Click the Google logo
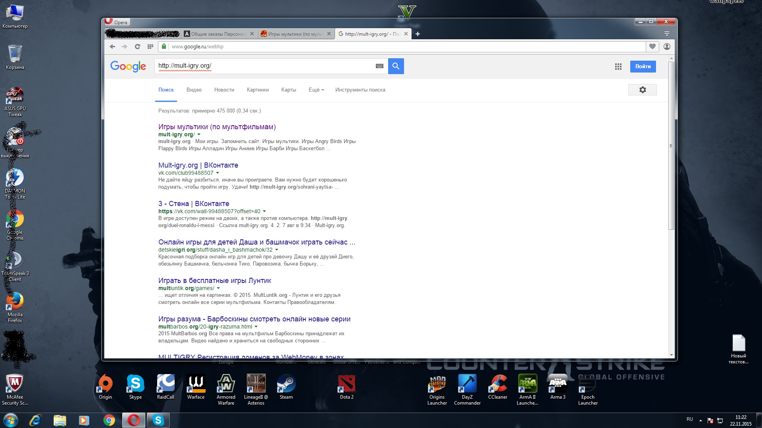Image resolution: width=762 pixels, height=428 pixels. click(128, 66)
